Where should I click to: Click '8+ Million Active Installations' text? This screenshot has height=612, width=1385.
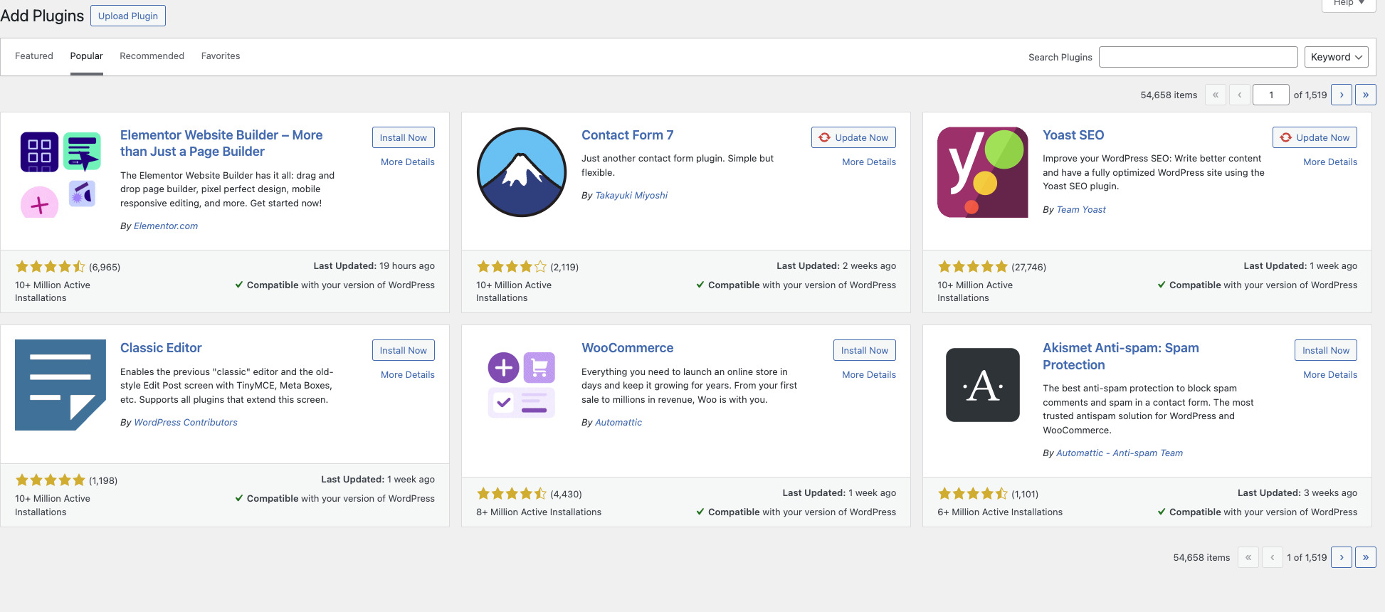click(539, 512)
